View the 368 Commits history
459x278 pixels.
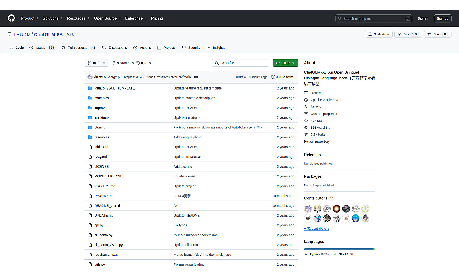point(282,77)
